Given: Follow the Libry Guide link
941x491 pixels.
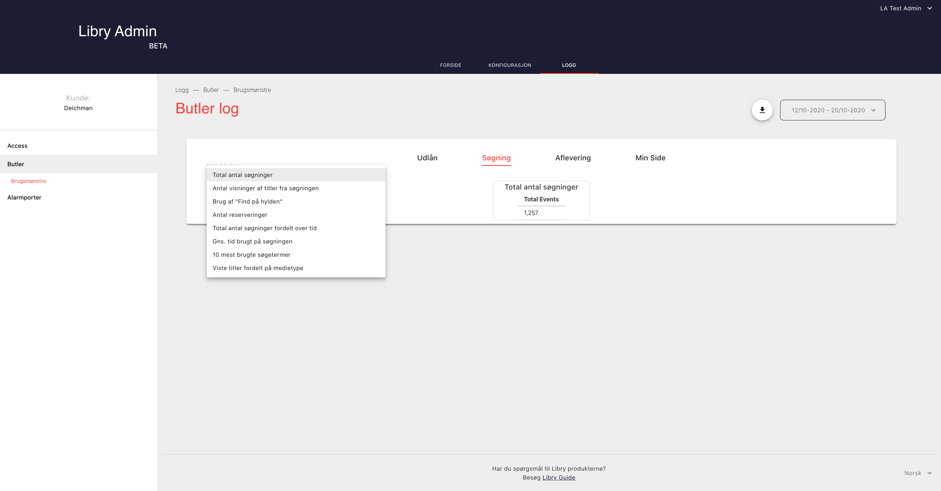Looking at the screenshot, I should coord(559,477).
